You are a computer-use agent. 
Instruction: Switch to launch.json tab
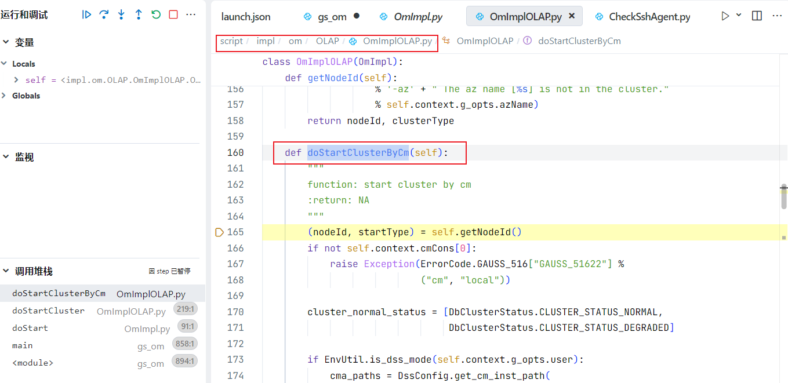click(x=246, y=17)
